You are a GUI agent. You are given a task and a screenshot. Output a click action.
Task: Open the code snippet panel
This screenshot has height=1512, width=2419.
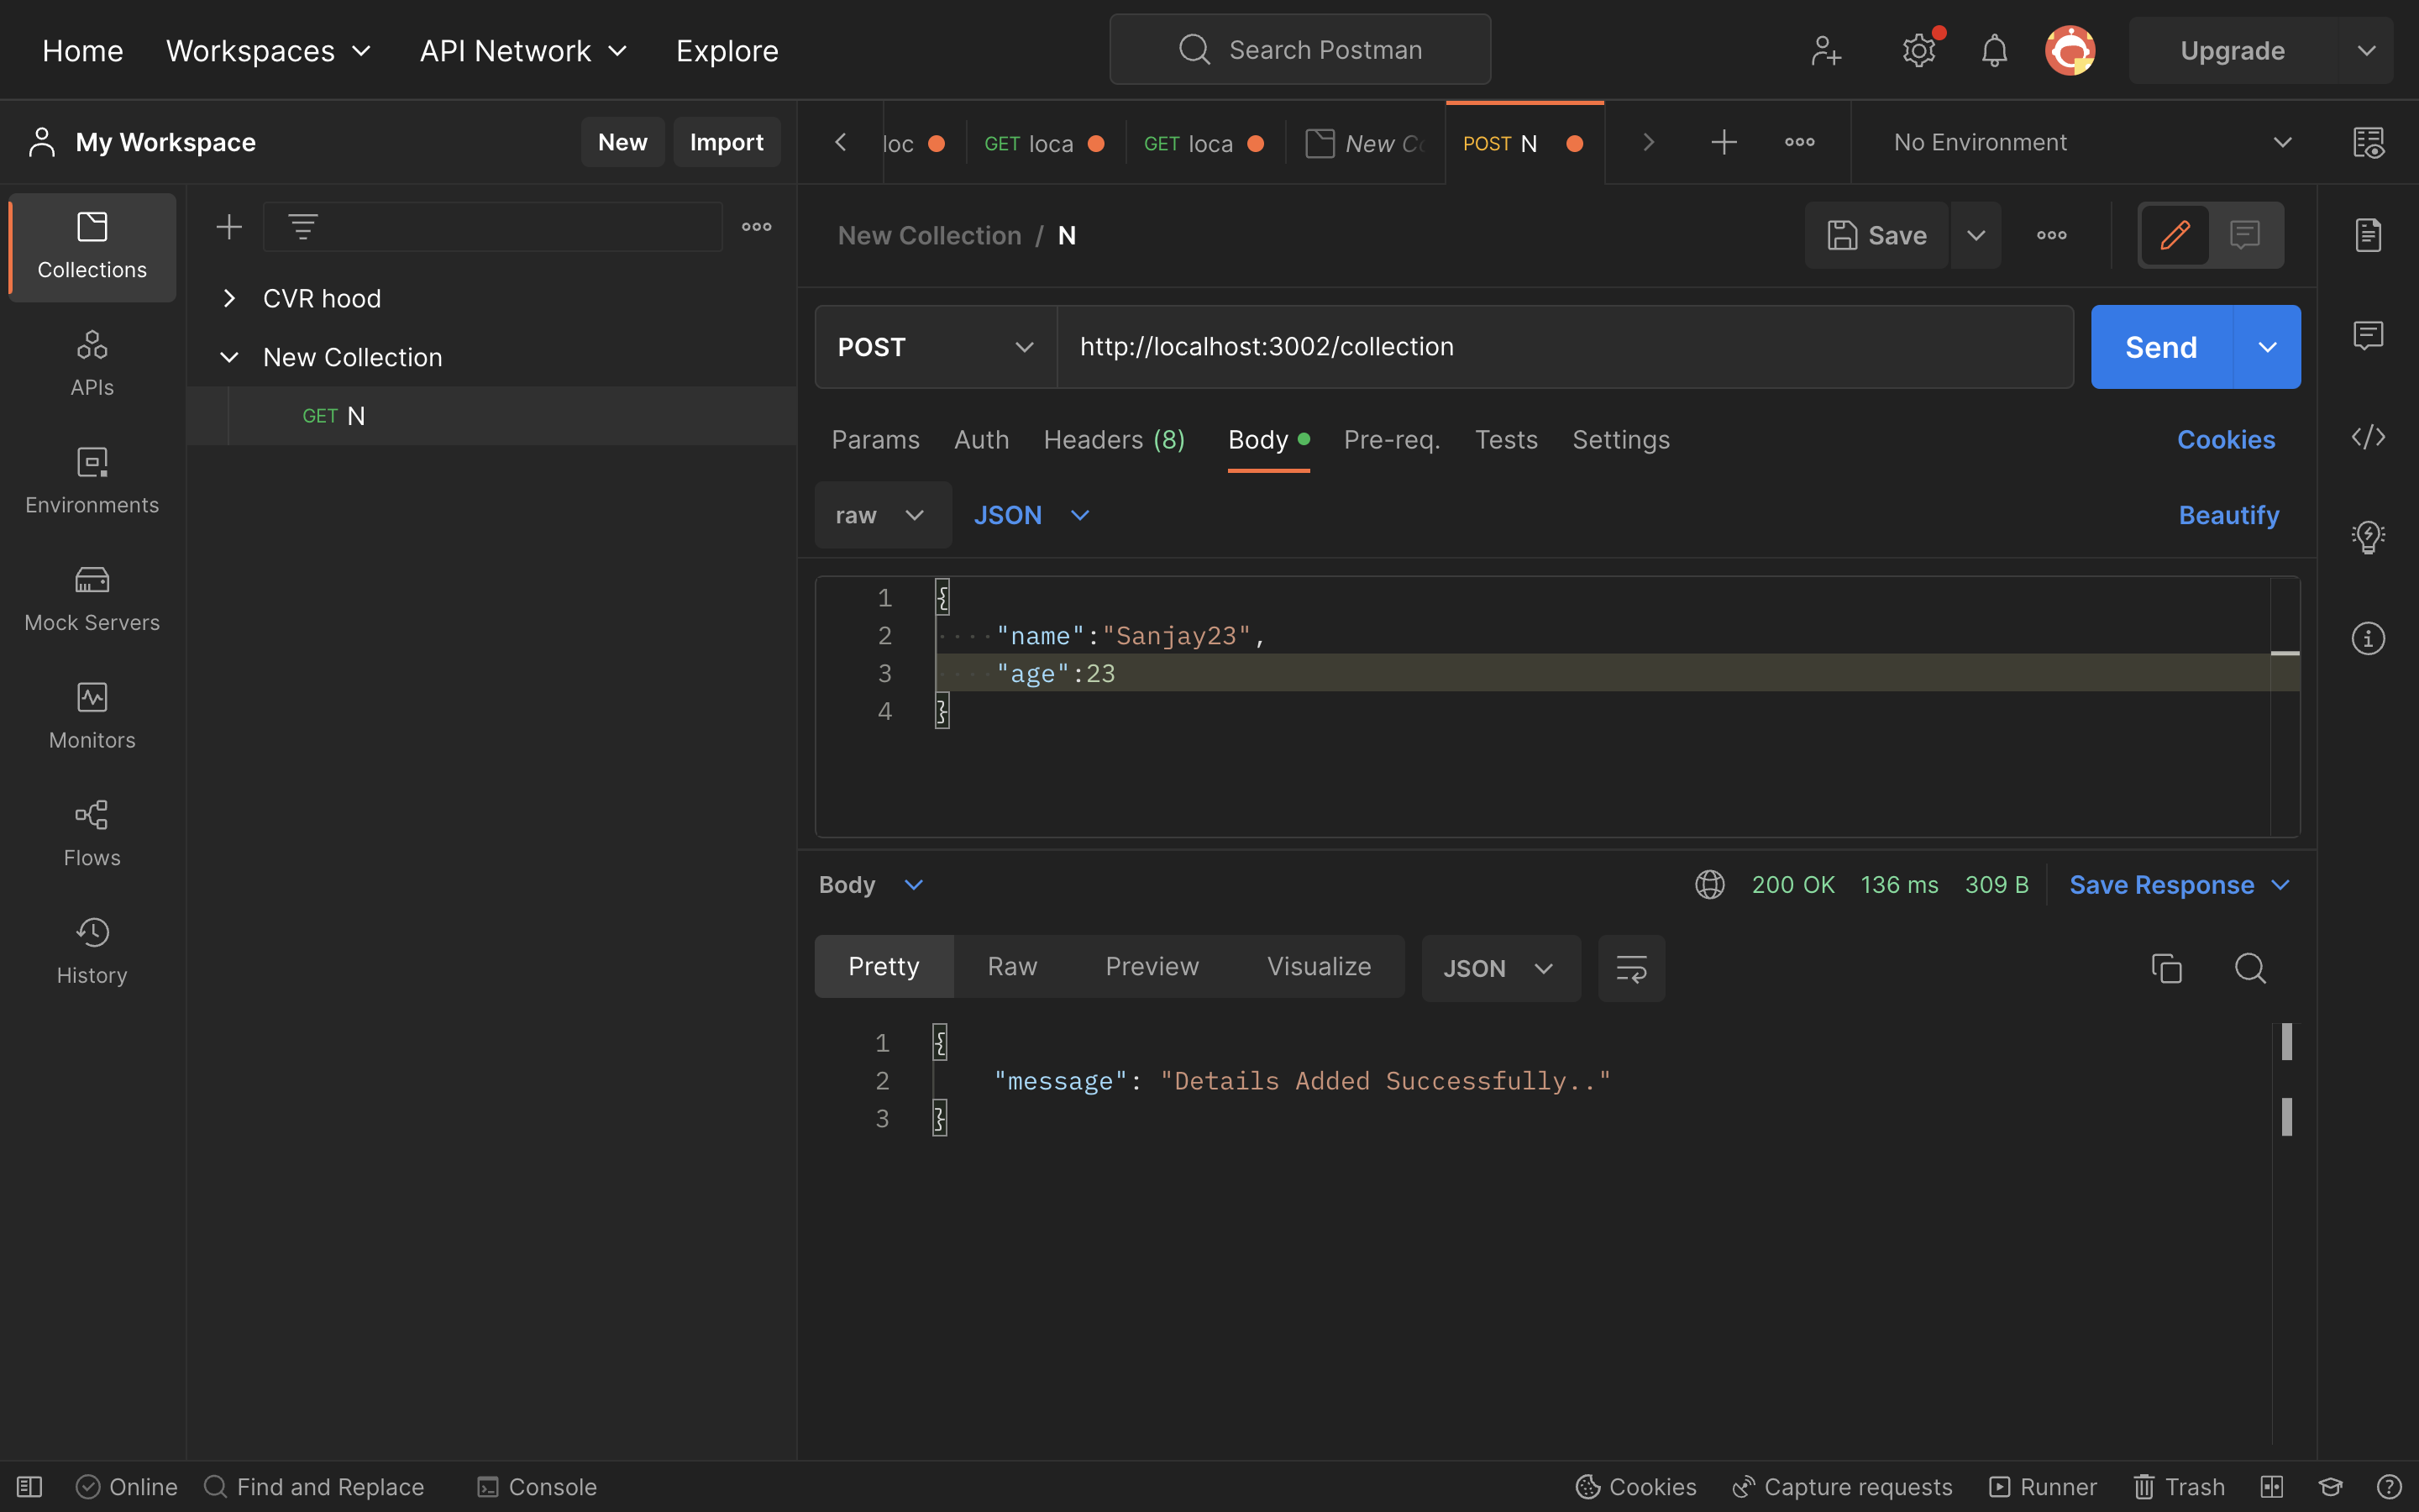click(x=2368, y=437)
